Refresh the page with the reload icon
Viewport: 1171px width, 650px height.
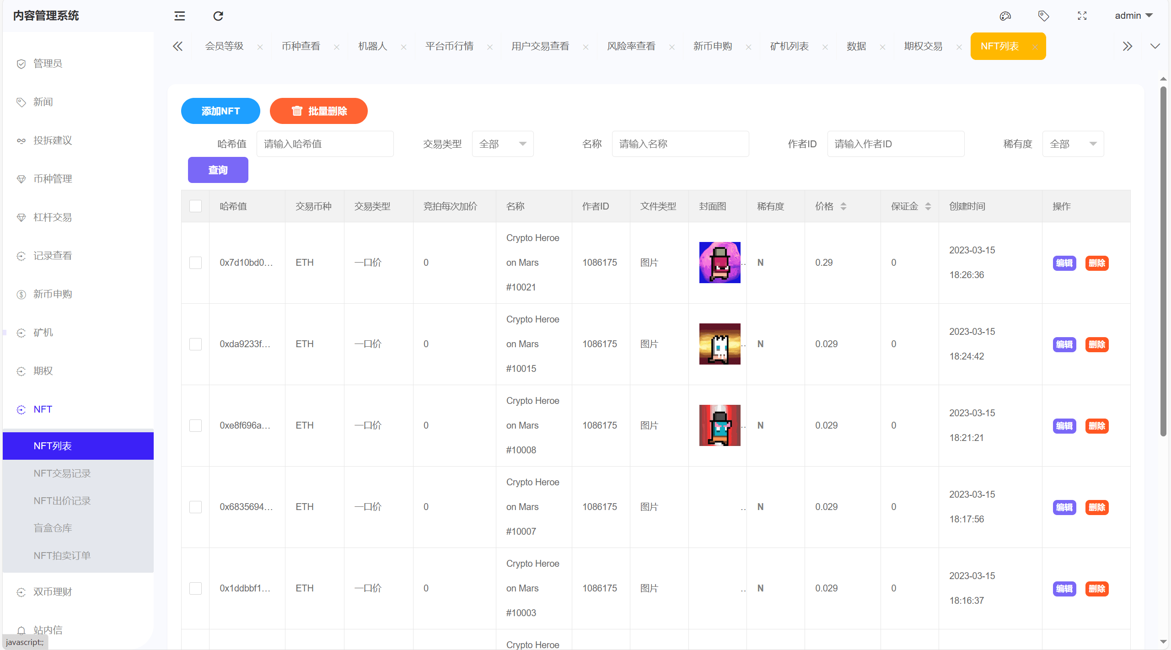point(218,16)
